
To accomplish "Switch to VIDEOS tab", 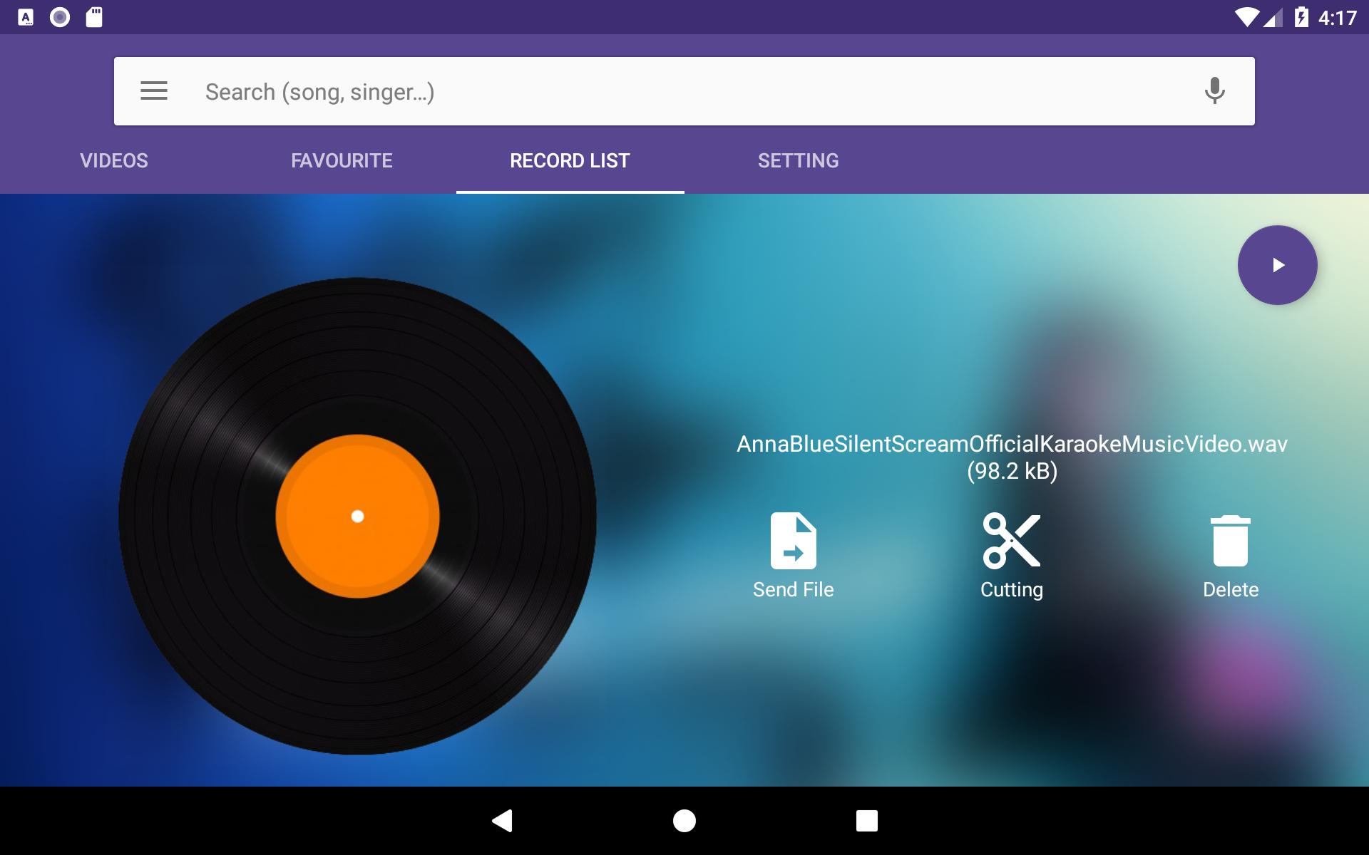I will (113, 160).
